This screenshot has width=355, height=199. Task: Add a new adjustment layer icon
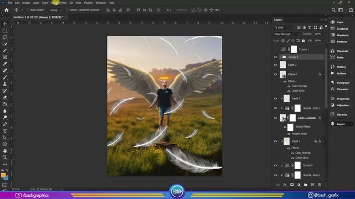pyautogui.click(x=299, y=185)
